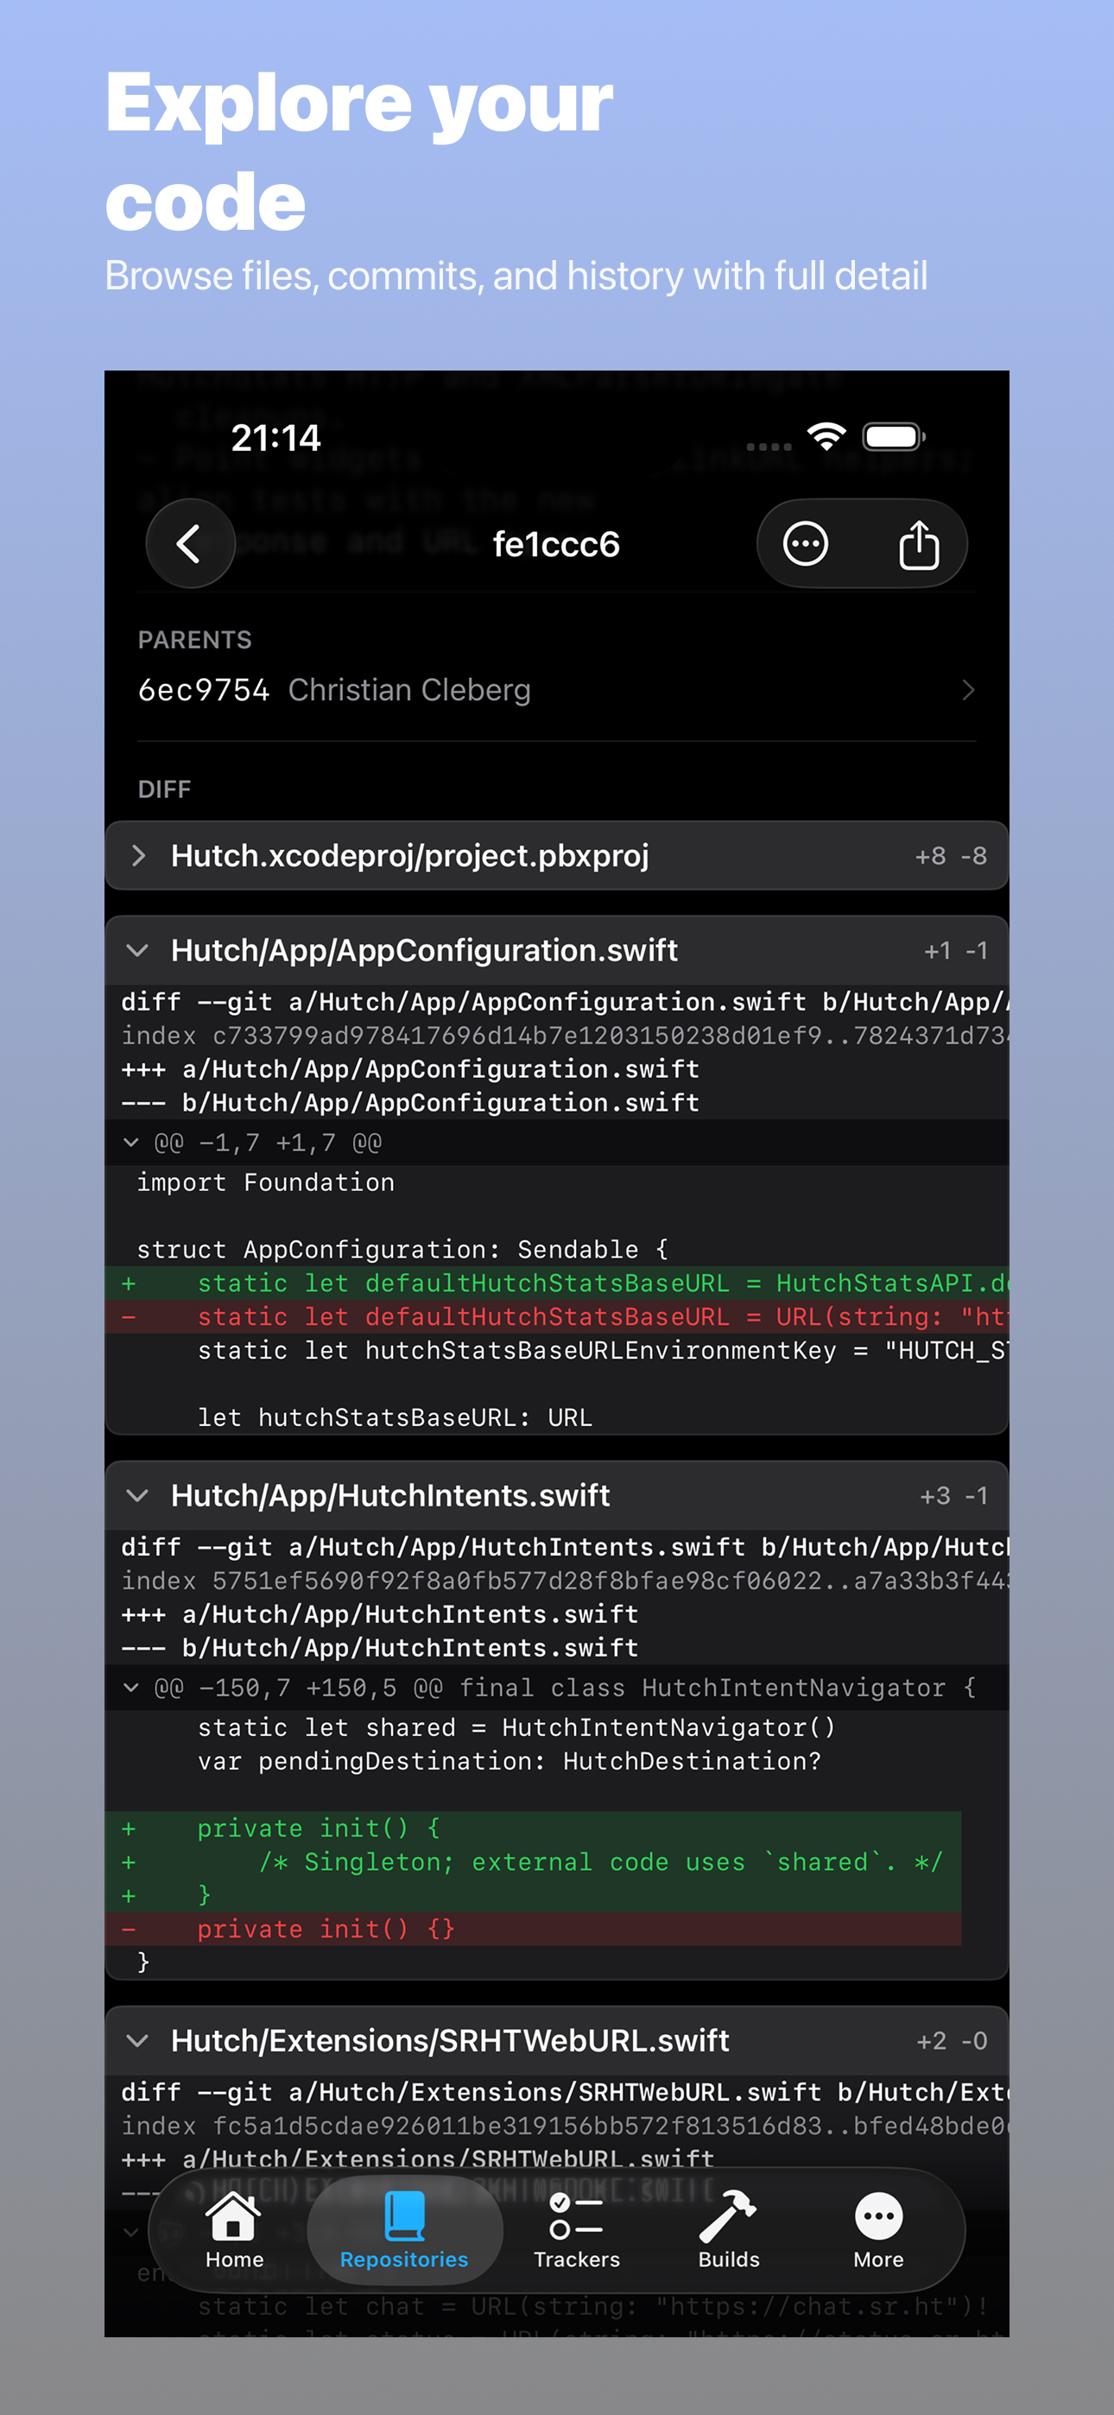Tap the Singleton comment line
1114x2415 pixels.
click(x=534, y=1862)
